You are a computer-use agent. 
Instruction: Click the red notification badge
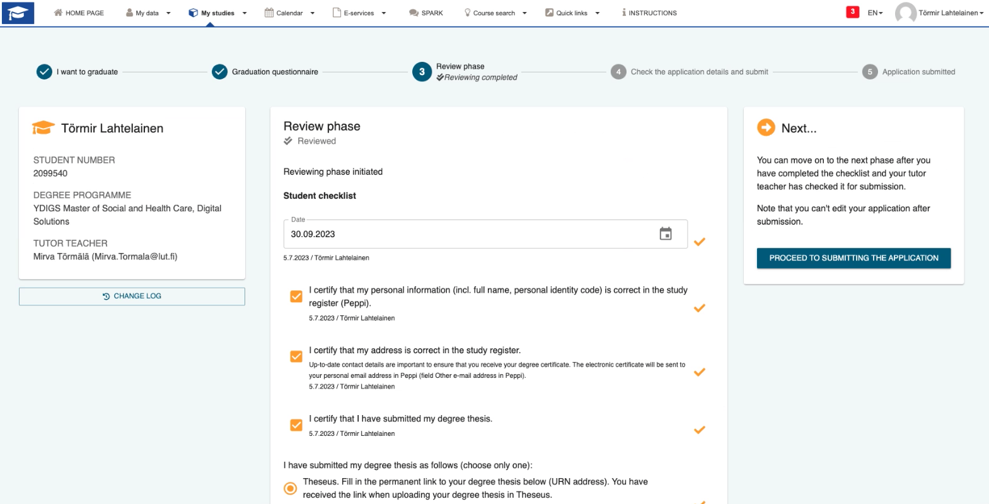coord(852,12)
